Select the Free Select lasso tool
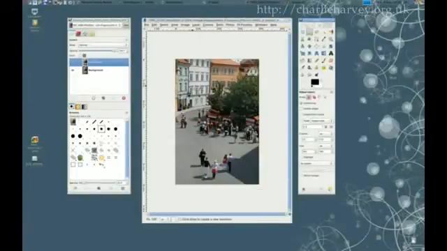The width and height of the screenshot is (447, 251). point(316,32)
